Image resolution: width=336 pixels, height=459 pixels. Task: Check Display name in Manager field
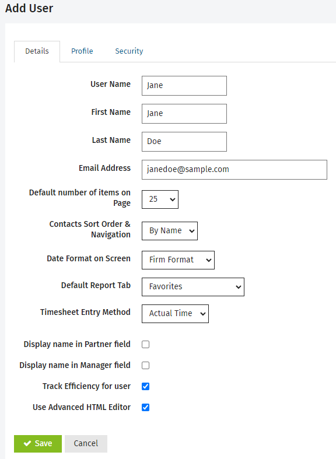[145, 365]
